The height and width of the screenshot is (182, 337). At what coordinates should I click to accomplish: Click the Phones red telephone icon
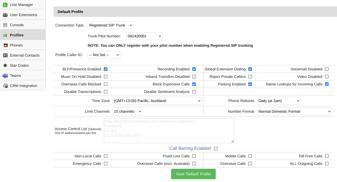[x=5, y=45]
